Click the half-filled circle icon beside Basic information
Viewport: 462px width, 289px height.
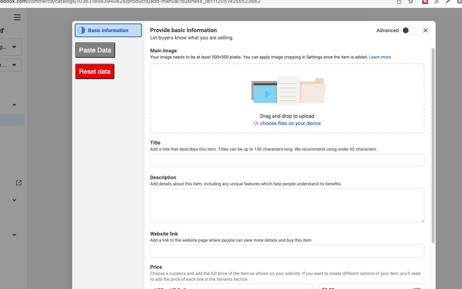[x=82, y=30]
